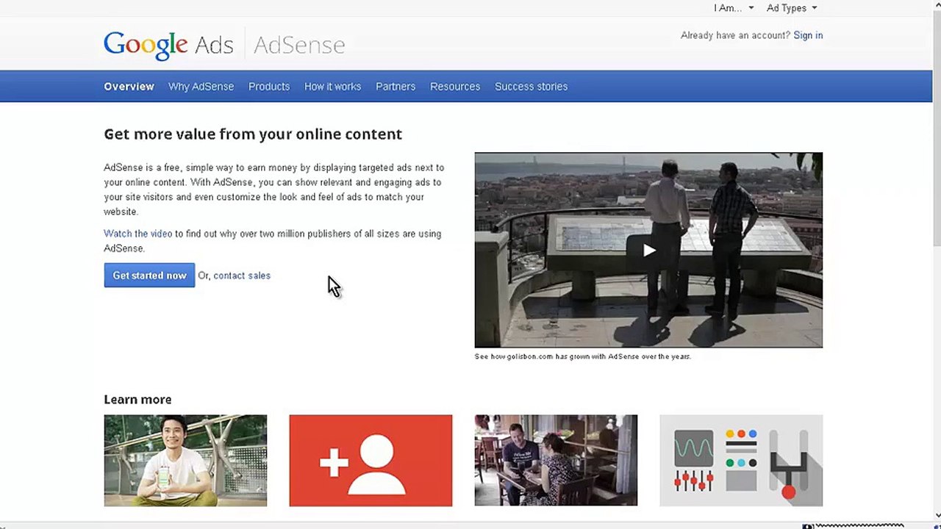This screenshot has height=529, width=941.
Task: Click the Google Ads logo
Action: [168, 45]
